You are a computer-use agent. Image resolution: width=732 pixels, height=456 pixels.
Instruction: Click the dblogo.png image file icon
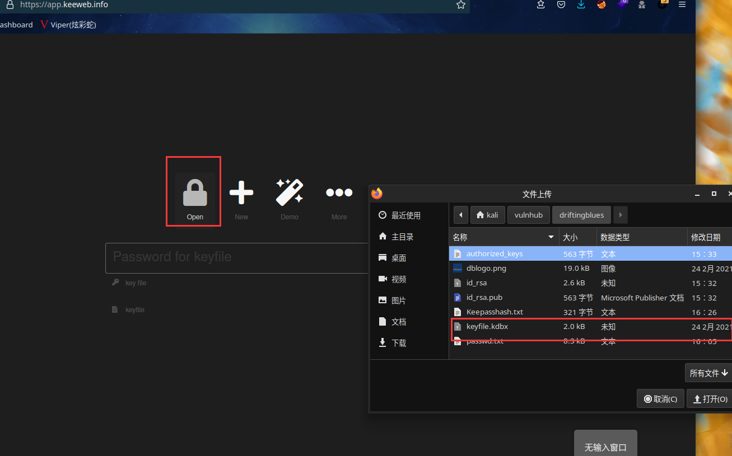[458, 268]
